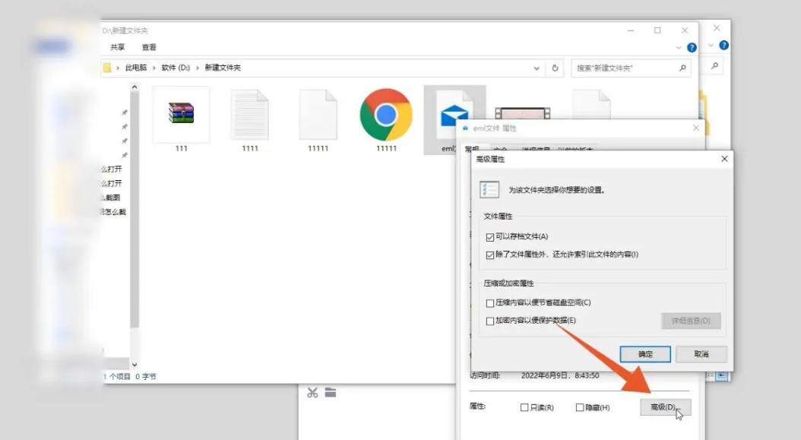Open the WinRAR archive named 111
This screenshot has width=801, height=440.
pos(182,114)
